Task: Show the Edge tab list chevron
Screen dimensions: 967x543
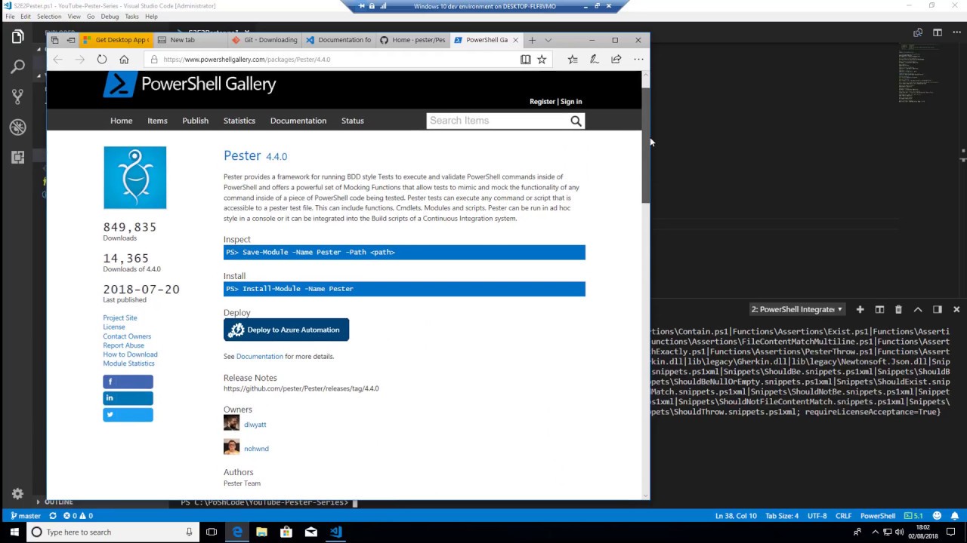Action: pos(548,40)
